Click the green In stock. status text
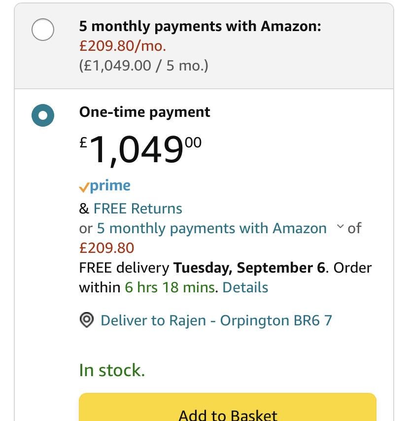The width and height of the screenshot is (408, 421). click(x=112, y=370)
